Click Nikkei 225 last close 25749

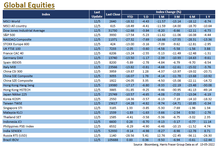click(113, 94)
